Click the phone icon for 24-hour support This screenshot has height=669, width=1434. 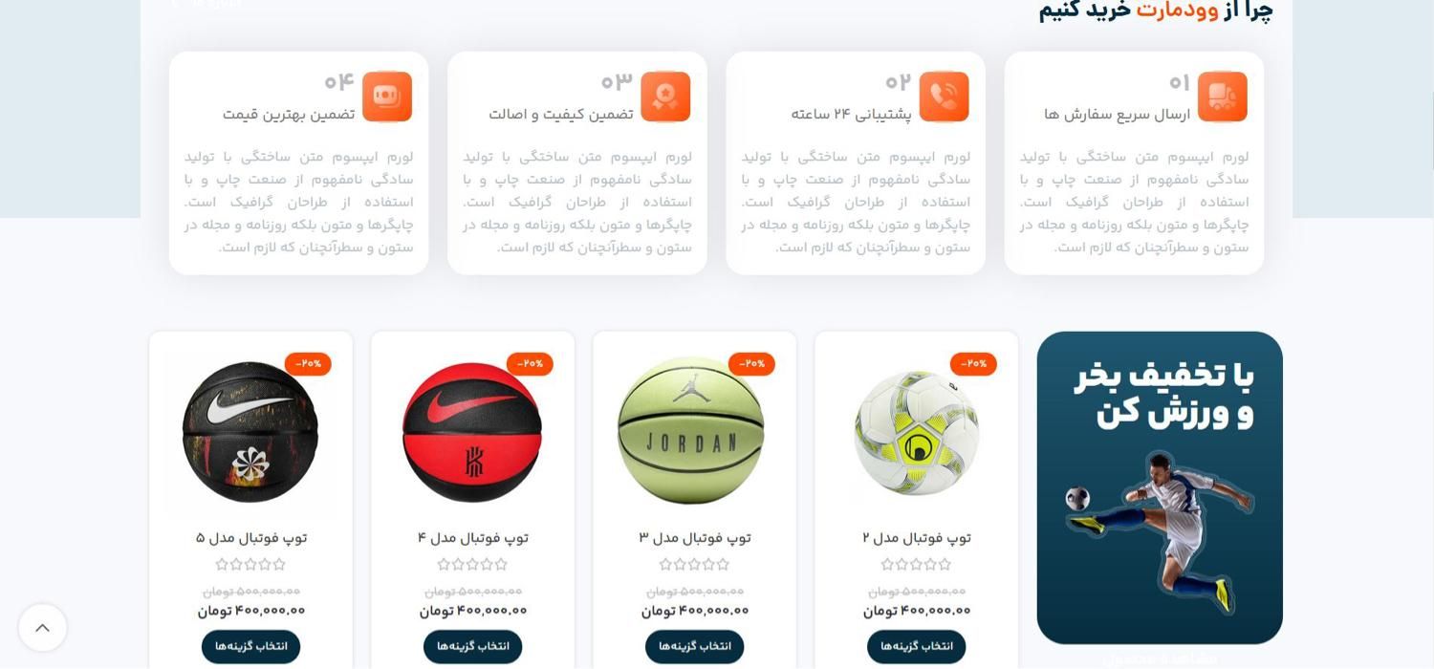click(x=944, y=97)
